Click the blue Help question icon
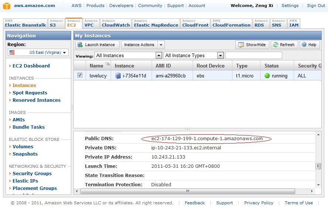The width and height of the screenshot is (328, 208). [304, 45]
